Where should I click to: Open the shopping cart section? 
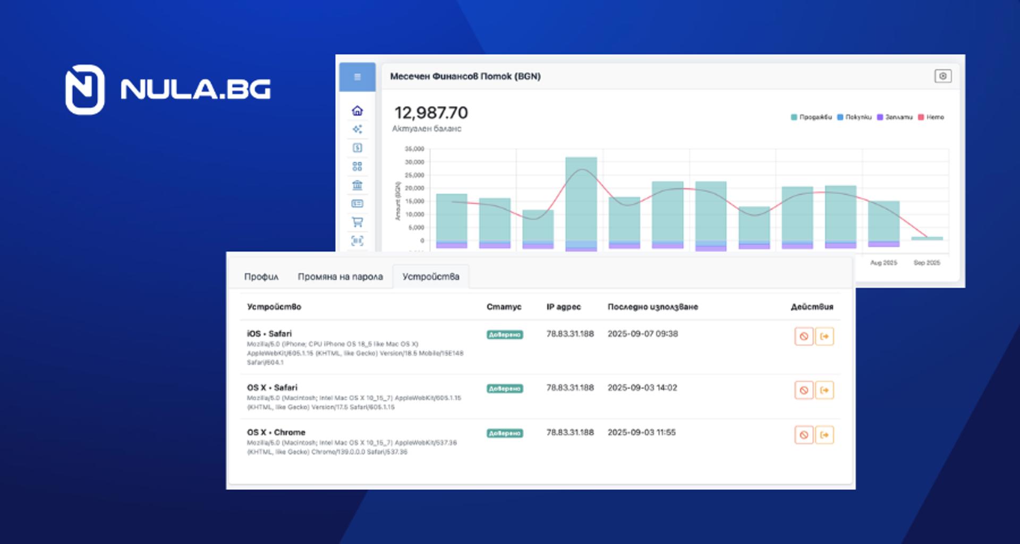point(358,222)
